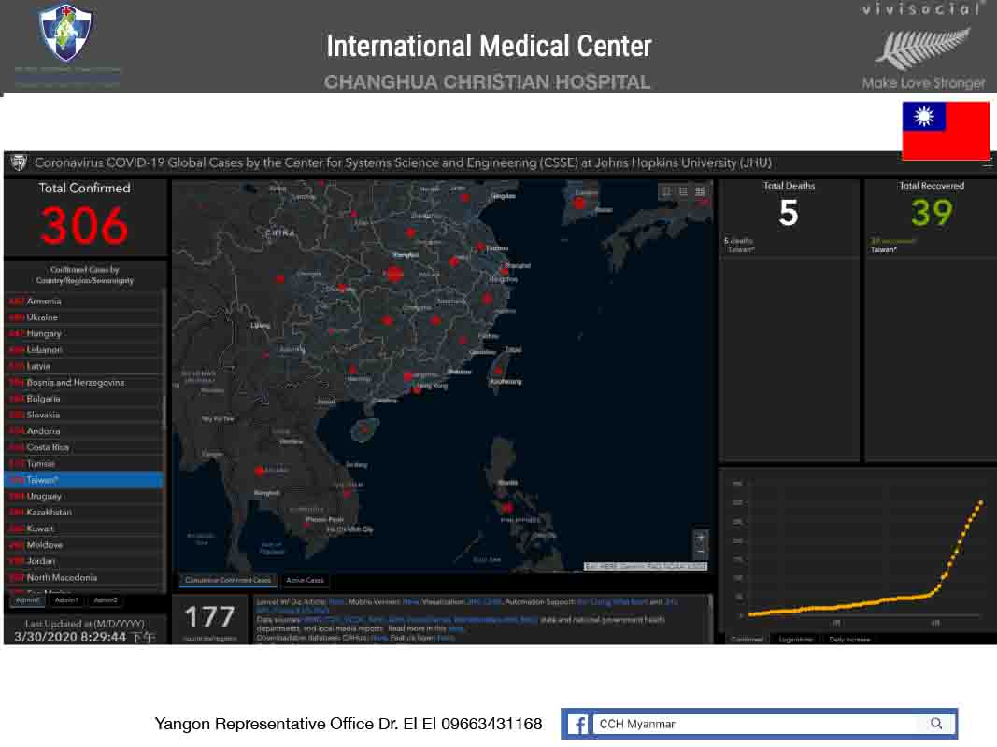Image resolution: width=997 pixels, height=747 pixels.
Task: Click the red case marker over Wuhan
Action: pos(393,274)
